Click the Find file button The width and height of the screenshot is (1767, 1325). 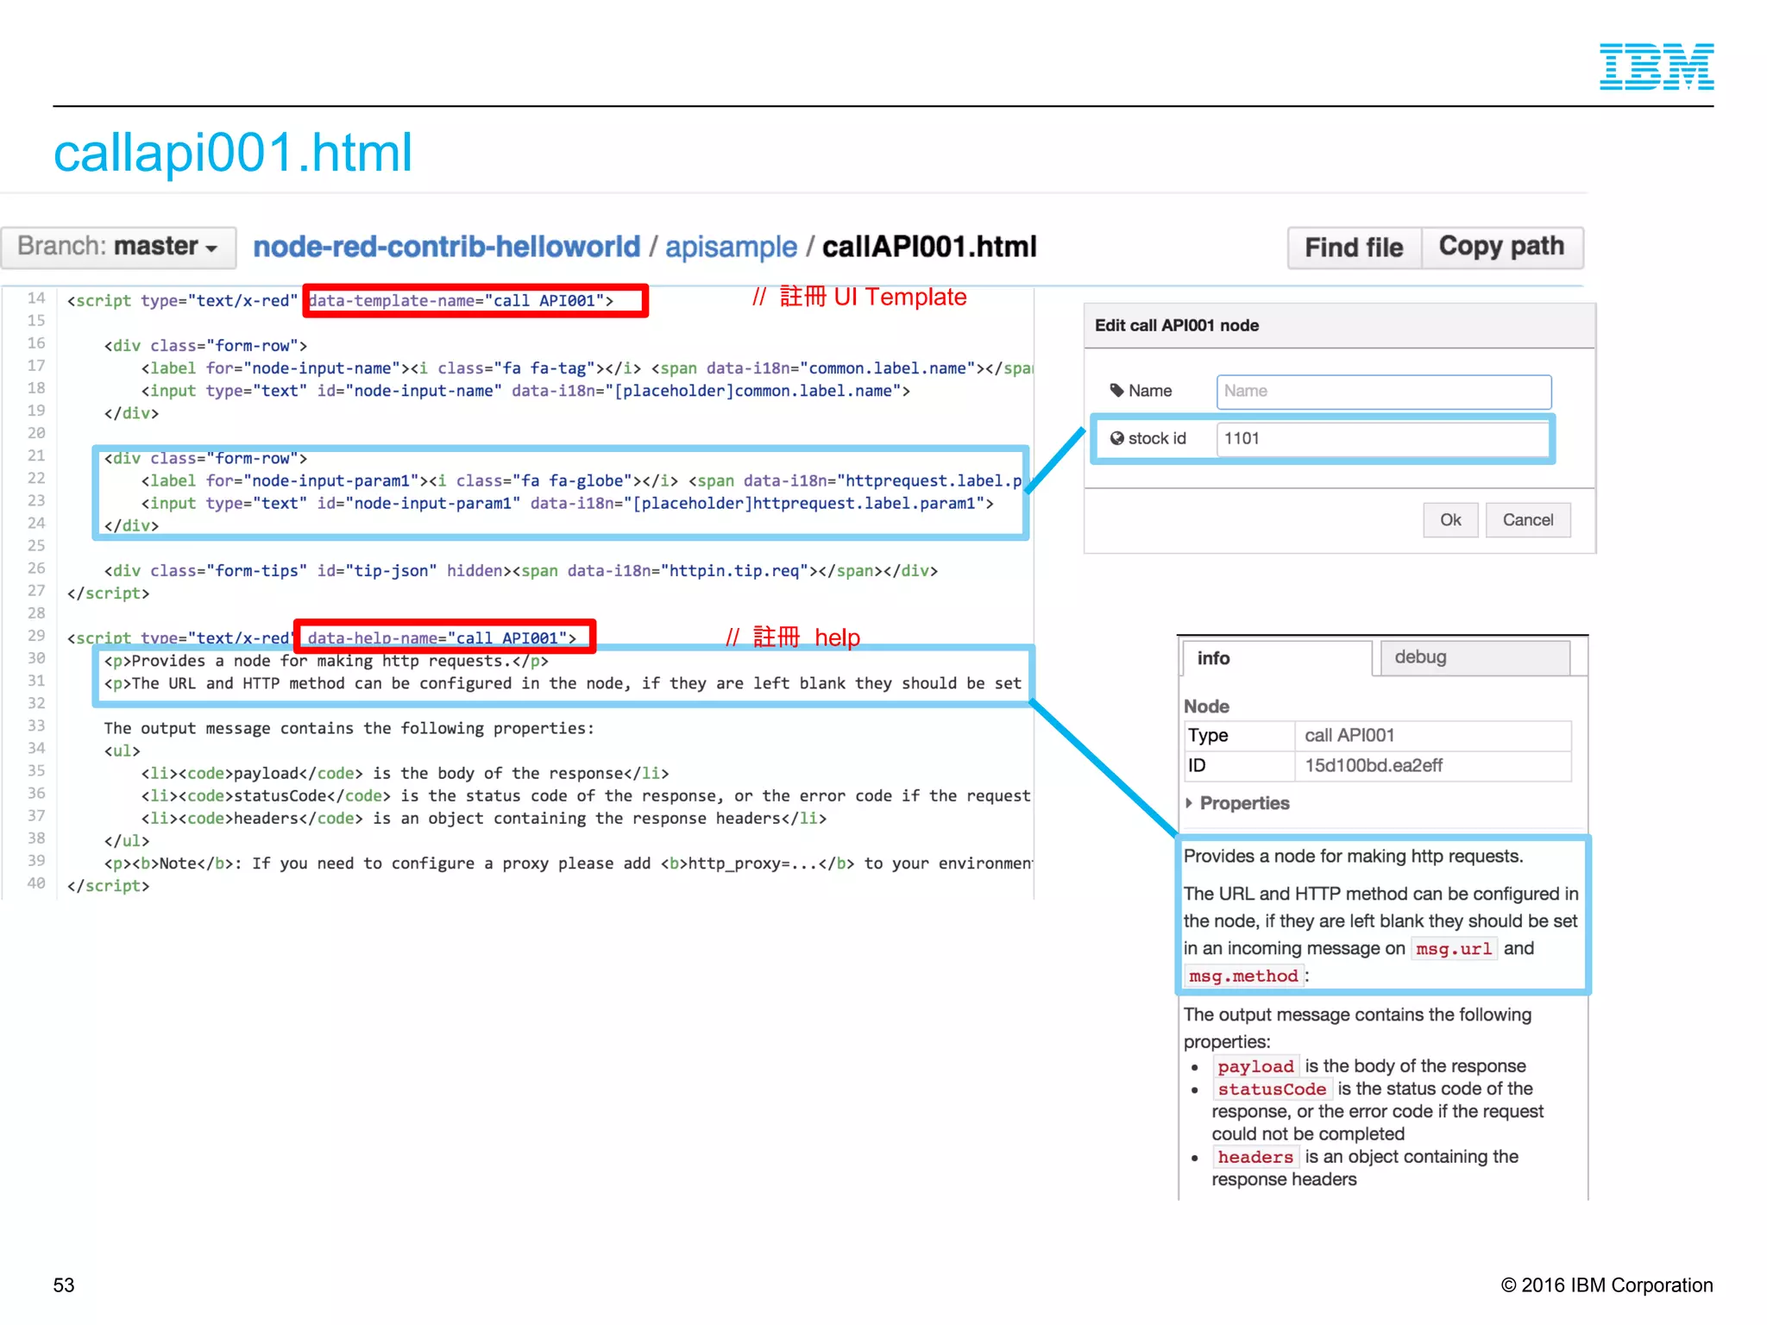[1354, 248]
